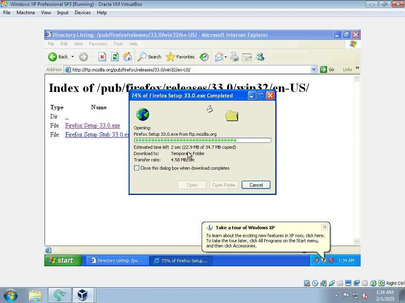405x303 pixels.
Task: Click the green Go arrow button
Action: click(324, 69)
